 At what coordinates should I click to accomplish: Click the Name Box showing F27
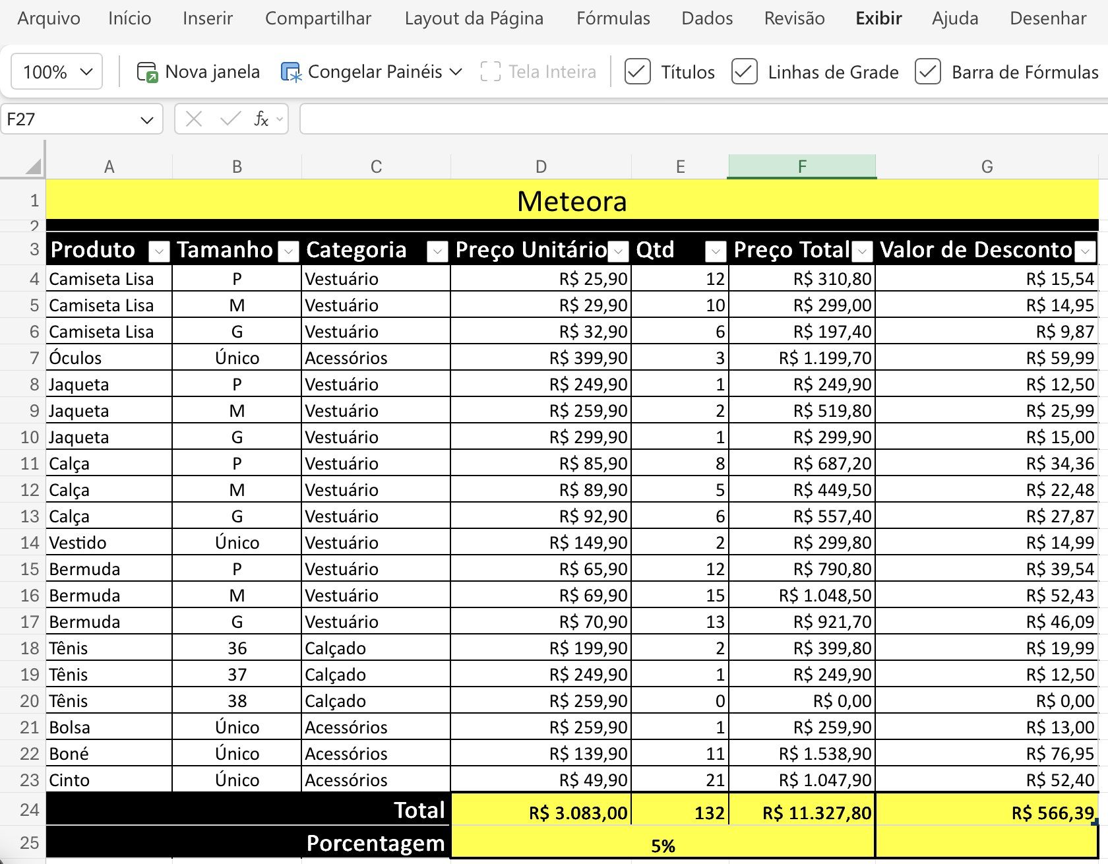pos(69,119)
